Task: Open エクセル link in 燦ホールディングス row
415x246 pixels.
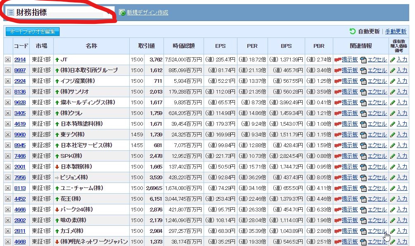Action: pyautogui.click(x=377, y=103)
